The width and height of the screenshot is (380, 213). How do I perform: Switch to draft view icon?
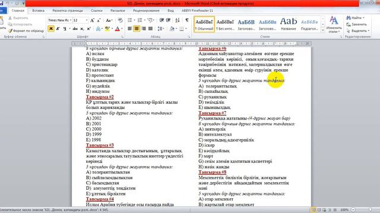click(x=335, y=210)
